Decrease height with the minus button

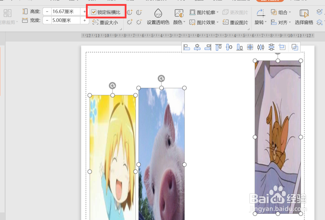(x=47, y=12)
